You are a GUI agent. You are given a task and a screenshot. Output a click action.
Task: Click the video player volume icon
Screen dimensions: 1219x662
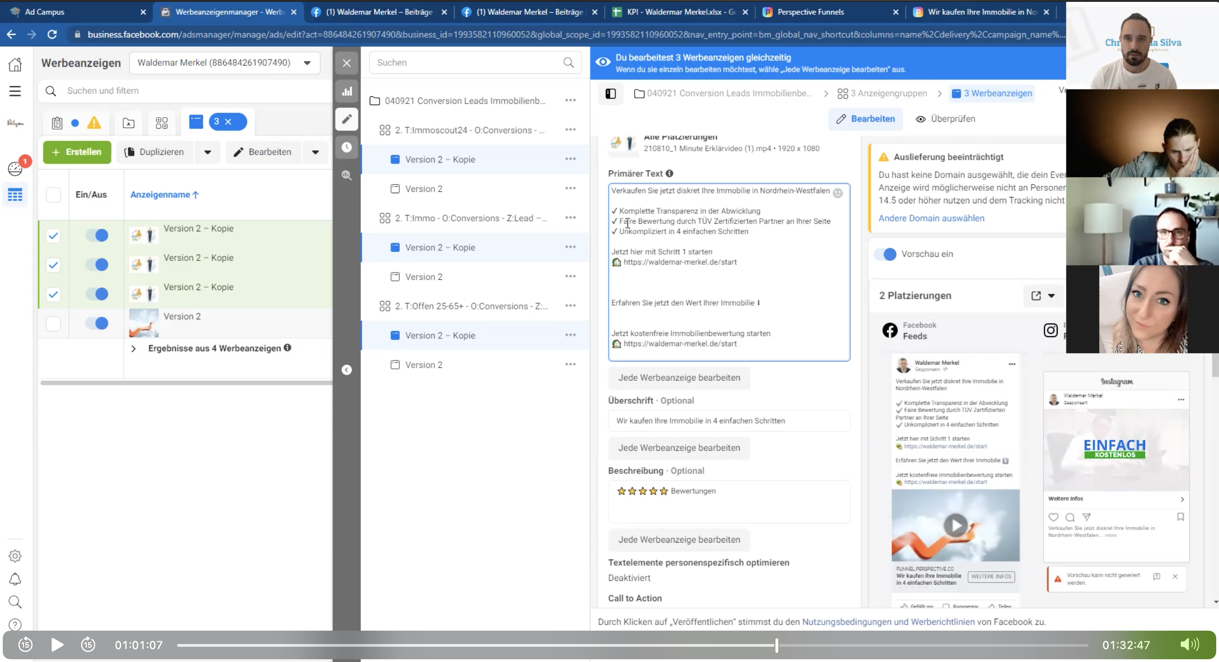click(1189, 644)
